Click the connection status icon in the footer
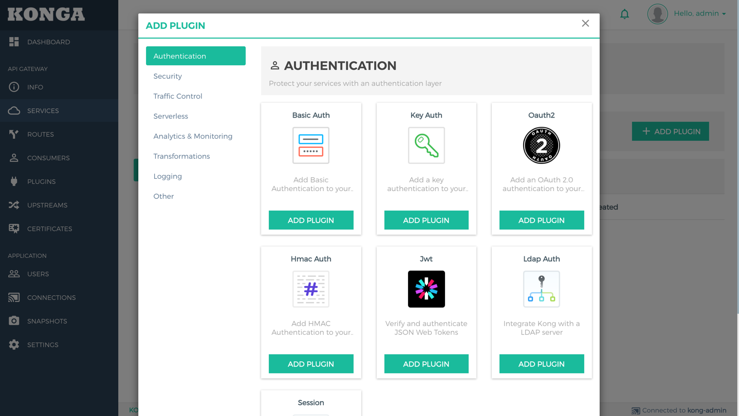Image resolution: width=739 pixels, height=416 pixels. tap(636, 411)
